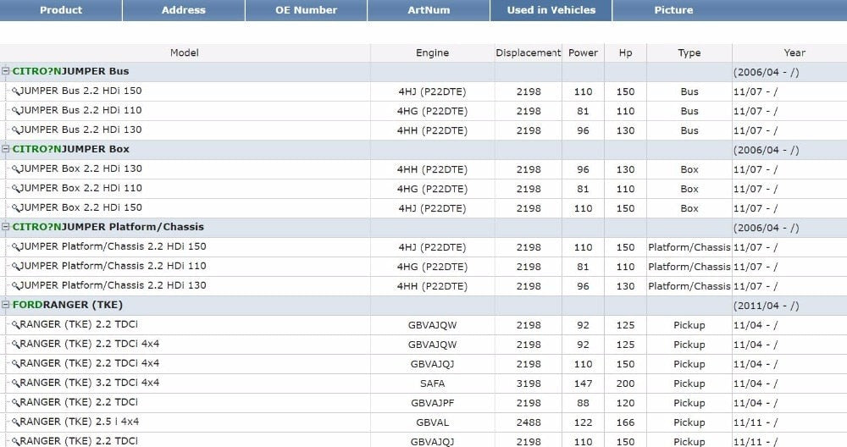Screen dimensions: 847x447
Task: Click magnifier icon beside JUMPER Bus 2.2 HDi 130
Action: [x=15, y=130]
